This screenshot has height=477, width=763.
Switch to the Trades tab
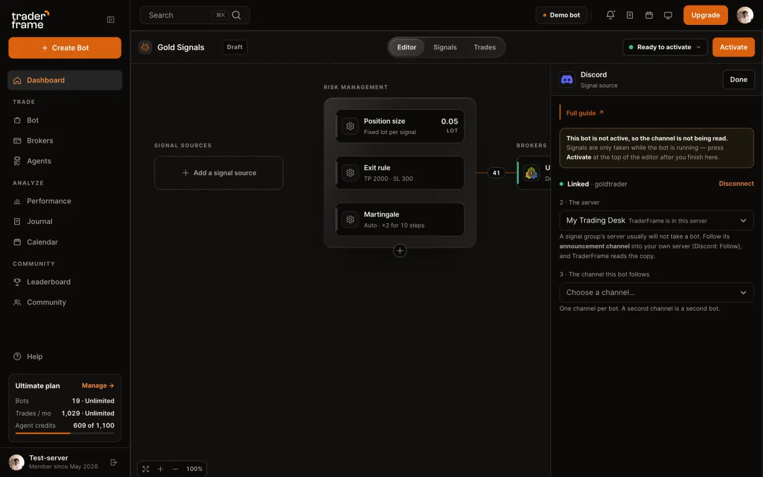pyautogui.click(x=485, y=47)
